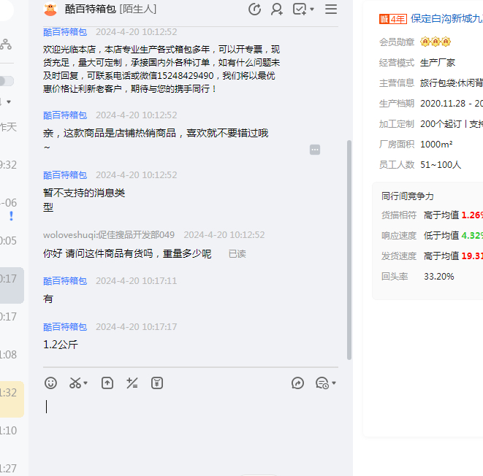483x476 pixels.
Task: Click the 酷百特箱包 sender name on the 1.2公斤 message
Action: coord(65,327)
